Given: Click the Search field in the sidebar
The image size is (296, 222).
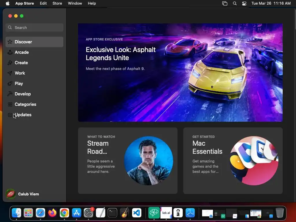Looking at the screenshot, I should (x=34, y=27).
